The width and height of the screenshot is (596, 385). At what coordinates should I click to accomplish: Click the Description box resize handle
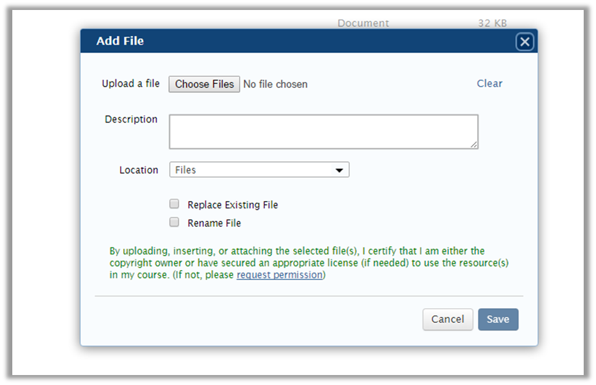(x=474, y=144)
